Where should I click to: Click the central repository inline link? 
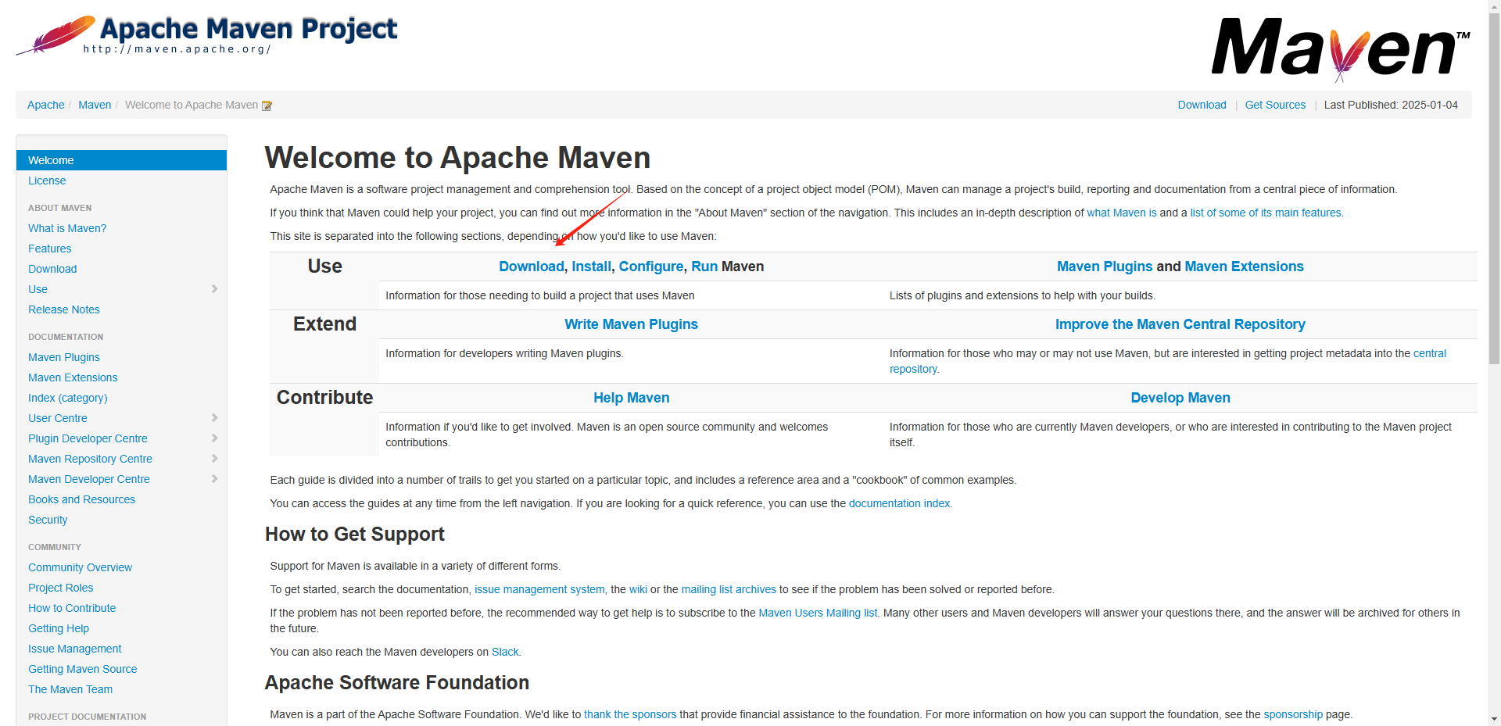pyautogui.click(x=1429, y=353)
